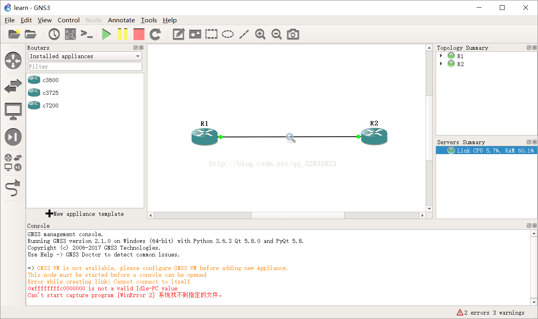538x319 pixels.
Task: Browse security devices sidebar icon
Action: point(13,137)
